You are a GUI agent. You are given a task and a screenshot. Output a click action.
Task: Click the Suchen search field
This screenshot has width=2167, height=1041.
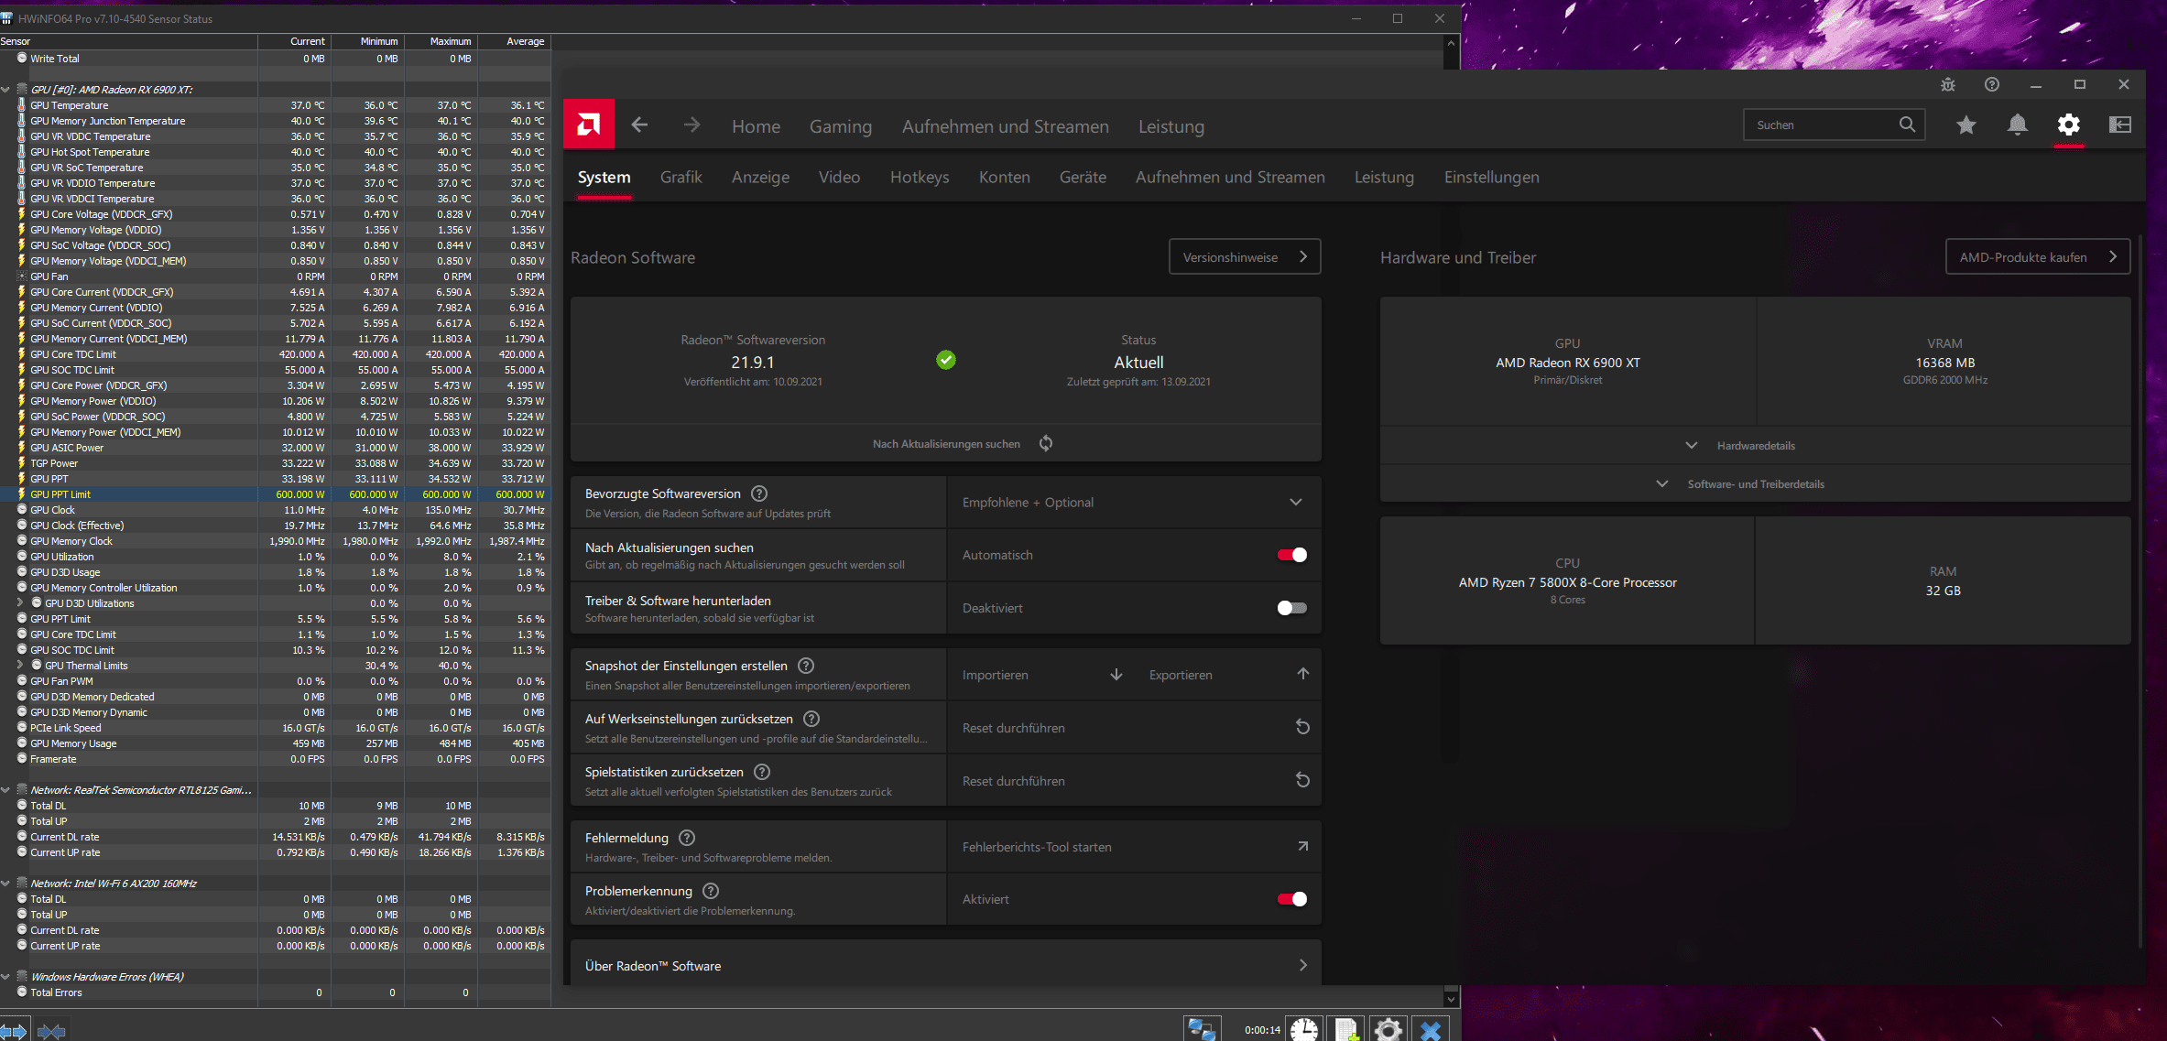tap(1823, 125)
